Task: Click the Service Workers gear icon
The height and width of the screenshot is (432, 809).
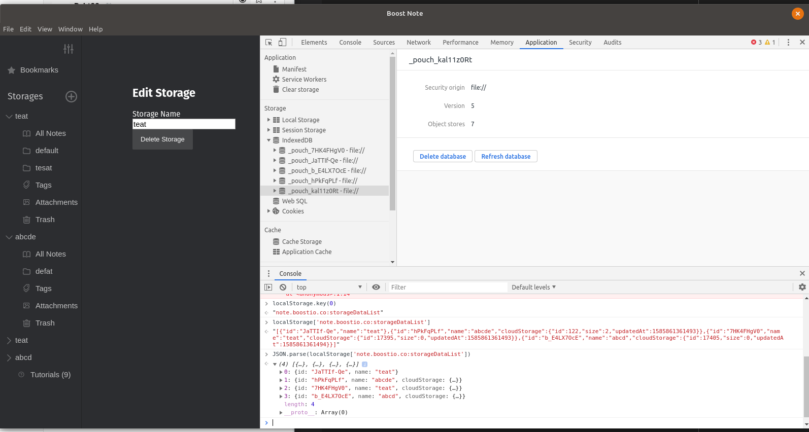Action: click(x=276, y=79)
